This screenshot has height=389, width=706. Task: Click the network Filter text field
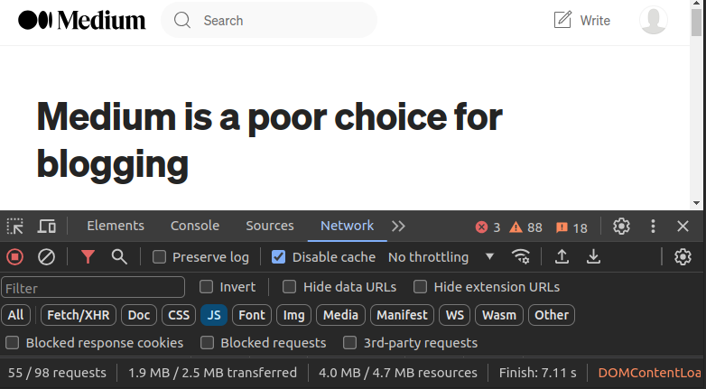click(x=93, y=288)
